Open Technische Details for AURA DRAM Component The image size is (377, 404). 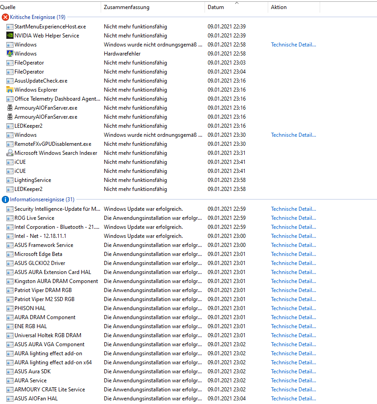pos(293,317)
